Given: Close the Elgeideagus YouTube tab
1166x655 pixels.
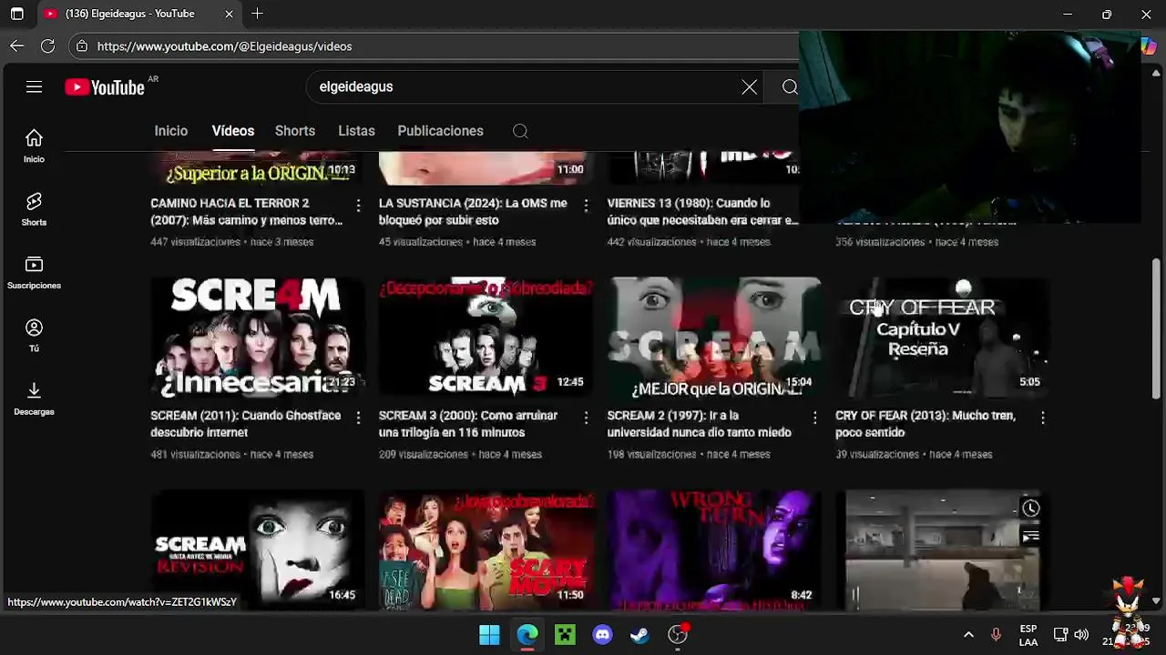Looking at the screenshot, I should pos(229,14).
